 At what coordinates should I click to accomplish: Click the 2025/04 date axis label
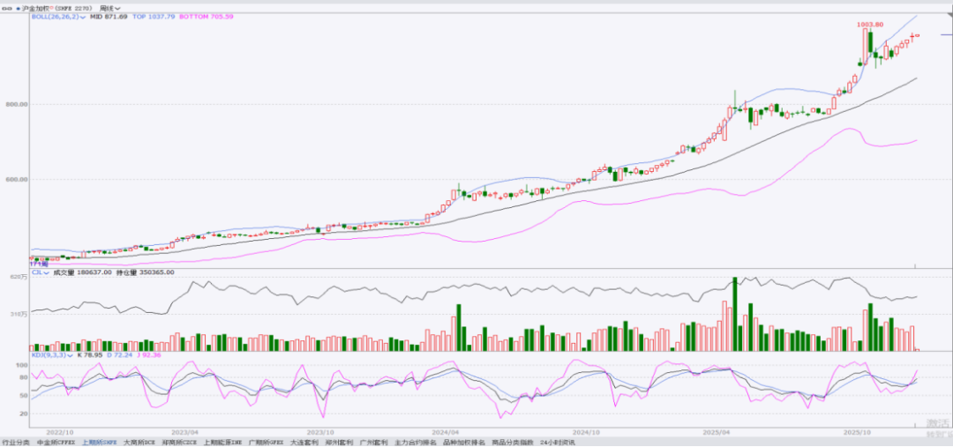click(716, 432)
